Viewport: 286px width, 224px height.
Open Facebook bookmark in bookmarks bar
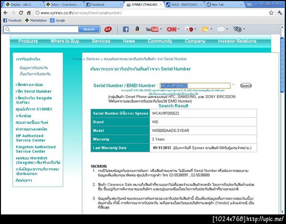pos(12,21)
